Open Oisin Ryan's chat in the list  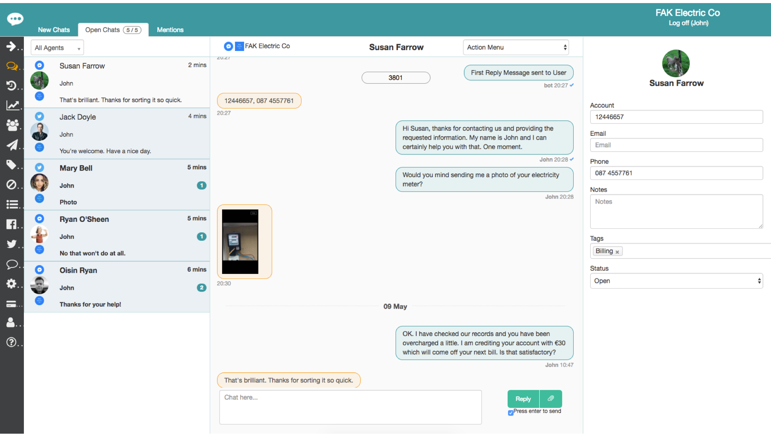(x=117, y=287)
